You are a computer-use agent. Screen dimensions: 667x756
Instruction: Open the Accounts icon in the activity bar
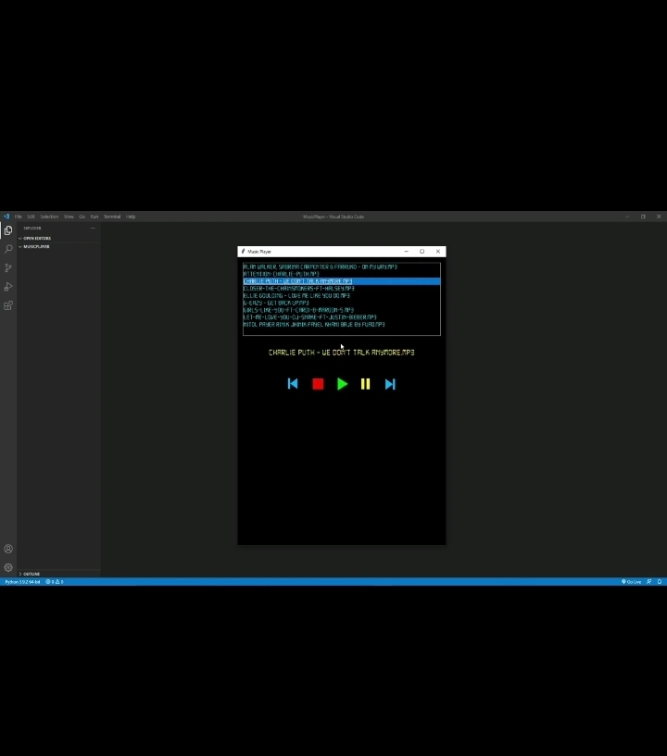(x=8, y=549)
